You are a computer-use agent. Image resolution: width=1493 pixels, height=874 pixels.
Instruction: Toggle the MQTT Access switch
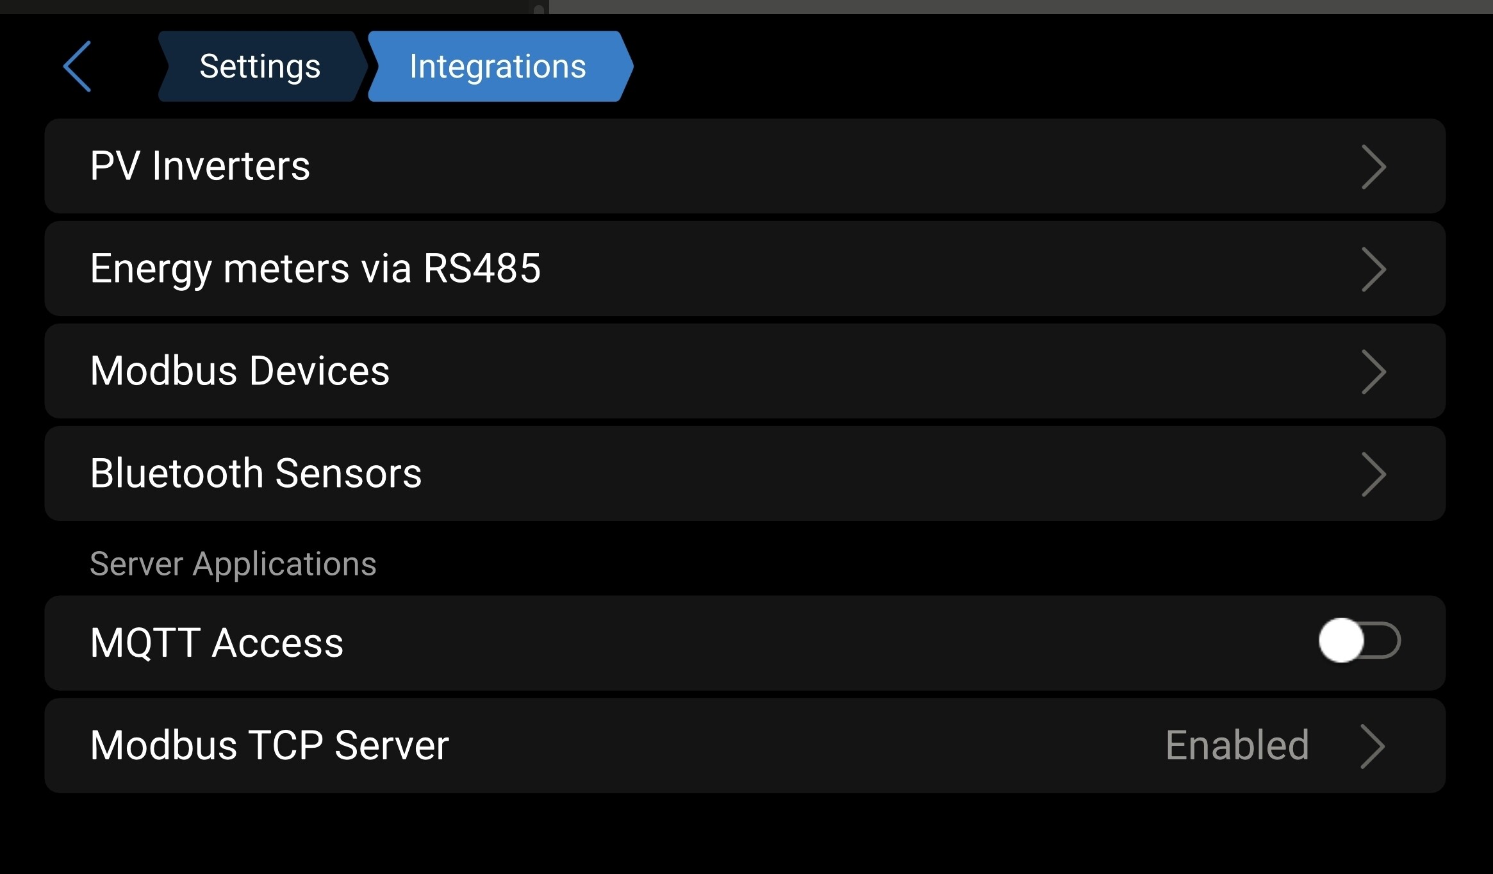point(1360,640)
